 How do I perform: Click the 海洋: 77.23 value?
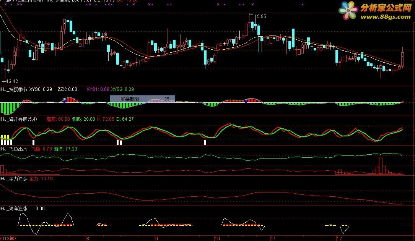pos(66,149)
